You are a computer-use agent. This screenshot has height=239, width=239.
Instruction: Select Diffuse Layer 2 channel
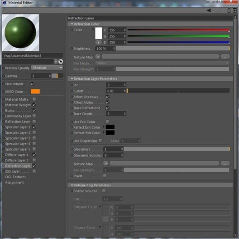(x=17, y=161)
